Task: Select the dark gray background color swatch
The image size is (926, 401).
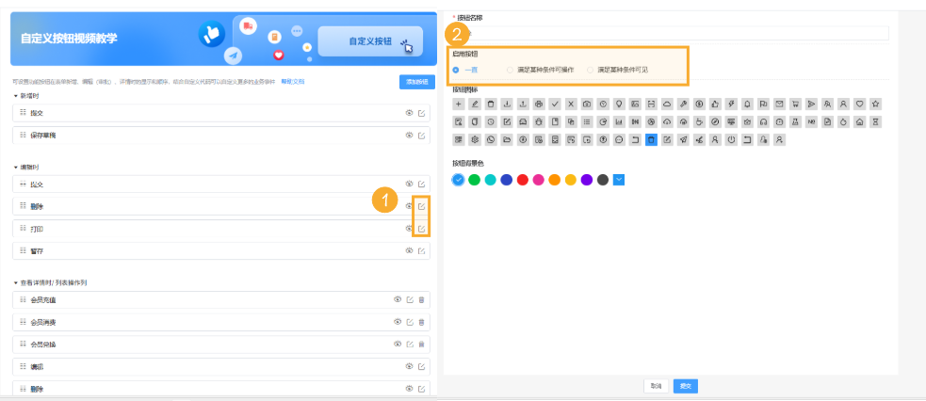Action: click(x=603, y=180)
